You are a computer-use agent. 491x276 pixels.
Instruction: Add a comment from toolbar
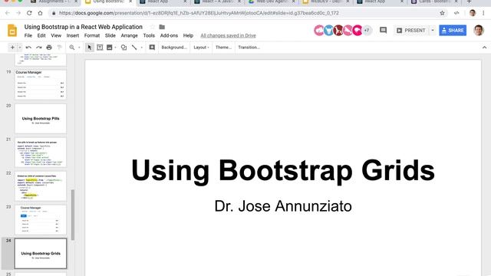click(152, 48)
